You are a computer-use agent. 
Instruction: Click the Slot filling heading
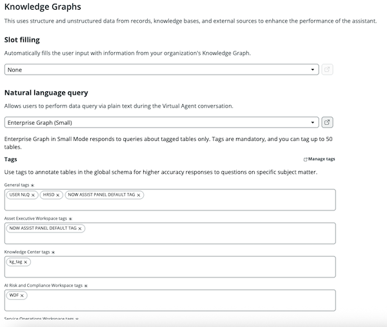pyautogui.click(x=22, y=40)
